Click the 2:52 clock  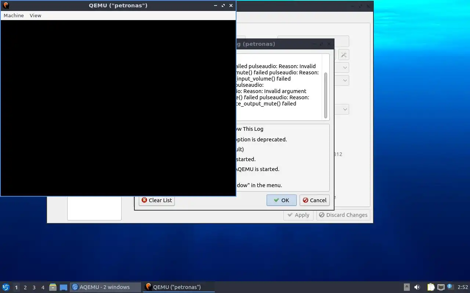click(463, 287)
